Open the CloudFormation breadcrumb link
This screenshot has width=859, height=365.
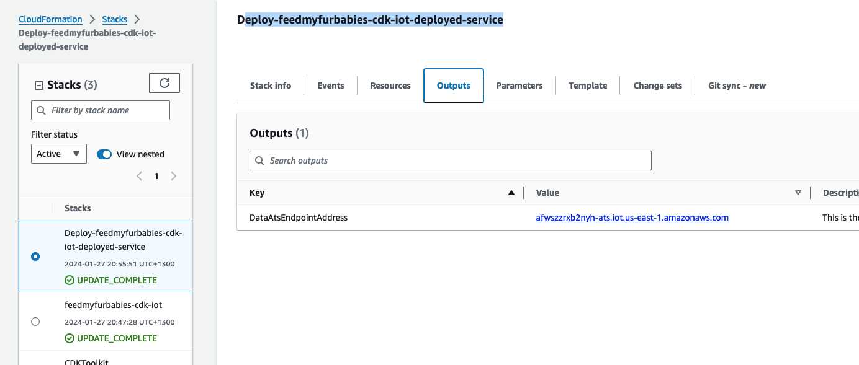tap(50, 19)
